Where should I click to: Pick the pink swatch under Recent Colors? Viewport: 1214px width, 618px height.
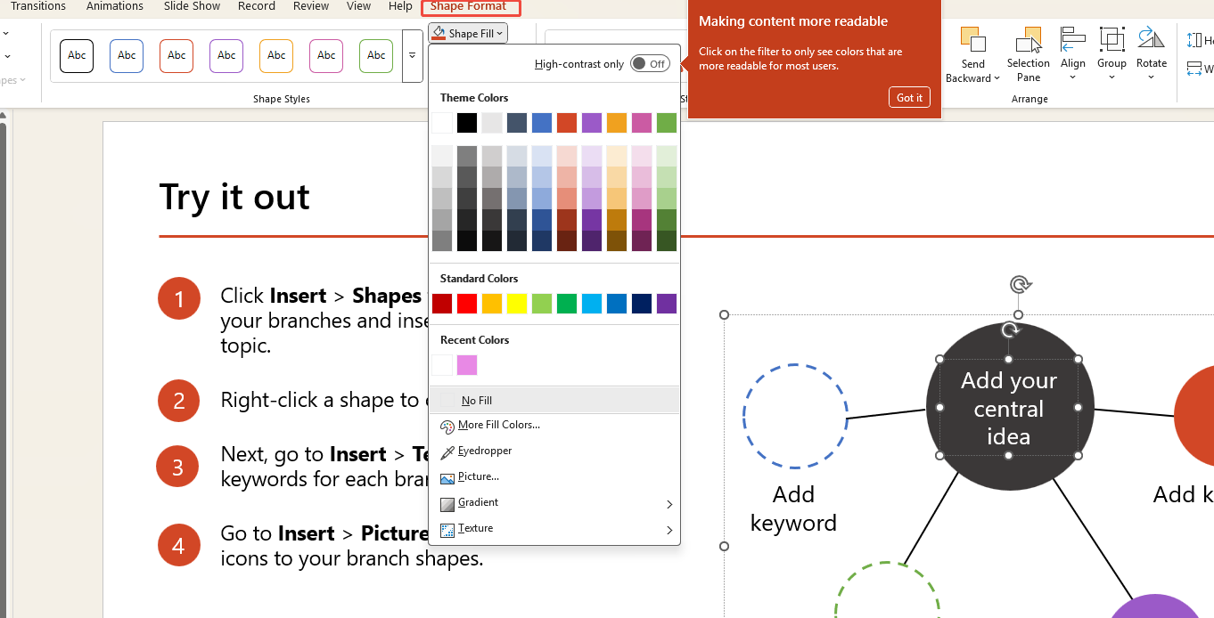(465, 365)
